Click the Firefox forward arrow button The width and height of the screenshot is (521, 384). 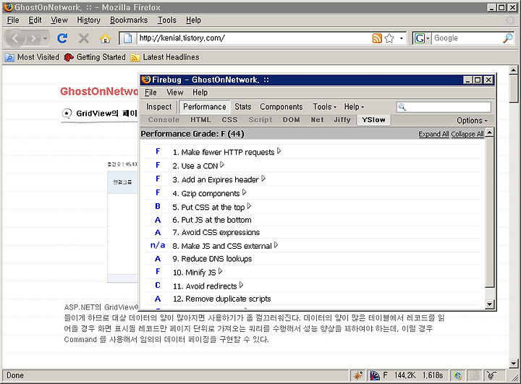coord(33,38)
